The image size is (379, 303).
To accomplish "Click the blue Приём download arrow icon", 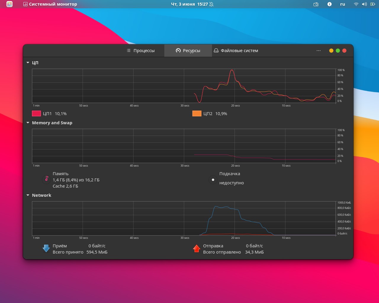I will click(46, 248).
